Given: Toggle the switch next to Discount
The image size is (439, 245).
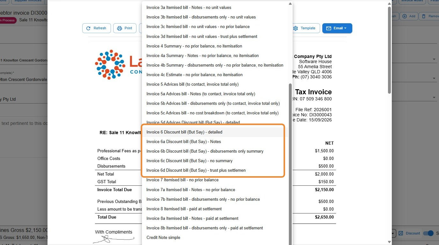Looking at the screenshot, I should click(x=428, y=233).
